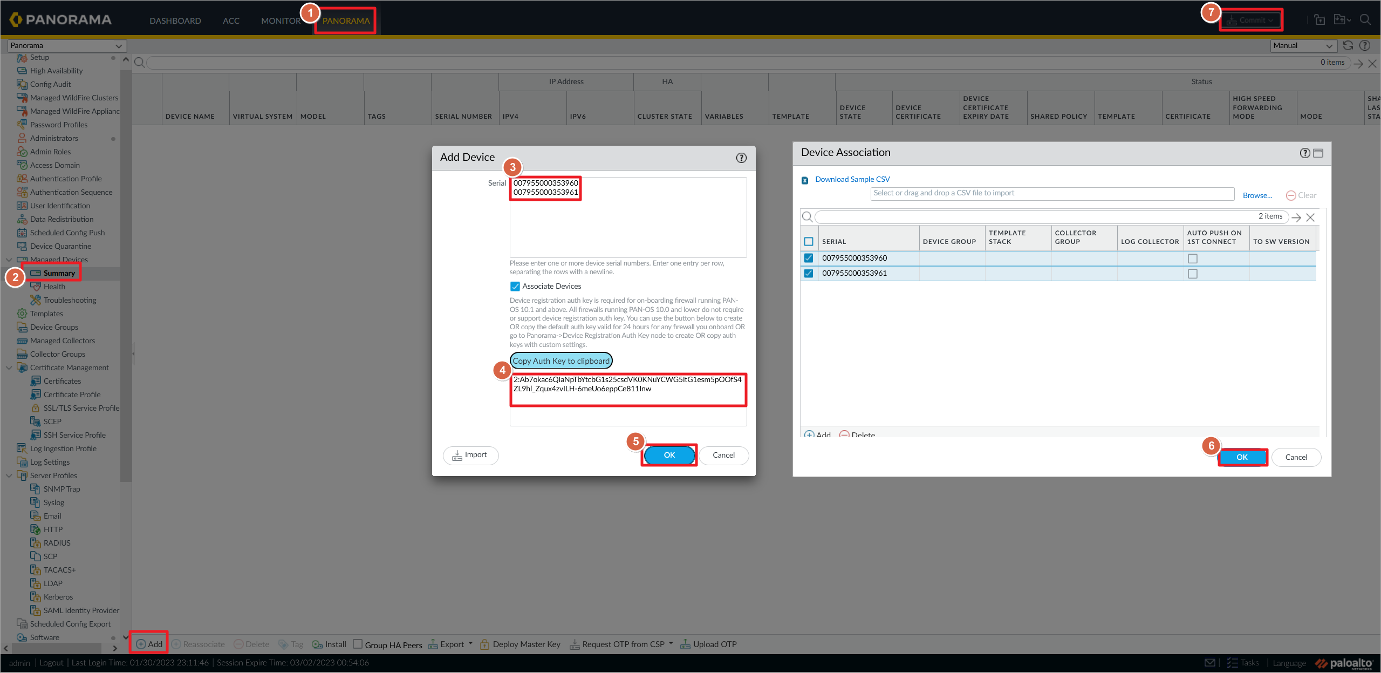Toggle the Associate Devices checkbox

coord(515,287)
